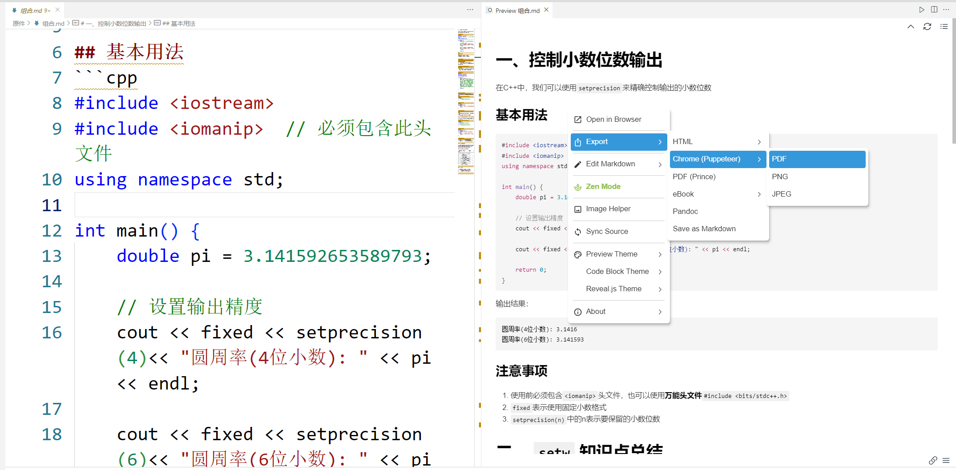This screenshot has width=956, height=470.
Task: Click '圆周率(6位小数): 3.141593' output line
Action: [543, 339]
